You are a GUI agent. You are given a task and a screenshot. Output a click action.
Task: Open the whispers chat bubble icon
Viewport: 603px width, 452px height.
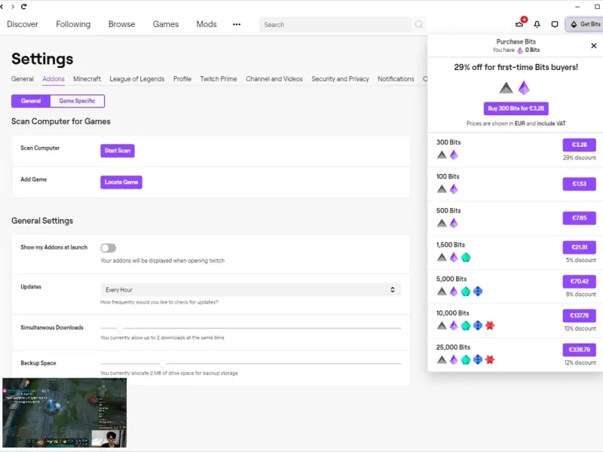[x=555, y=24]
